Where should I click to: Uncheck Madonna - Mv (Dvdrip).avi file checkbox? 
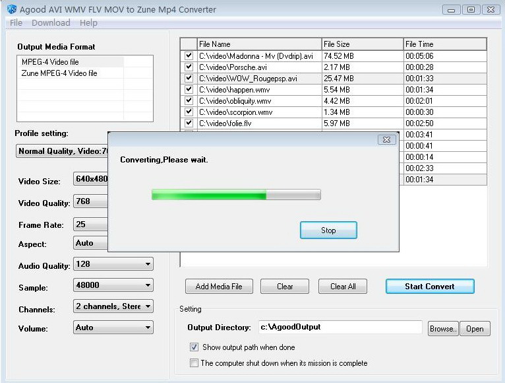coord(189,56)
